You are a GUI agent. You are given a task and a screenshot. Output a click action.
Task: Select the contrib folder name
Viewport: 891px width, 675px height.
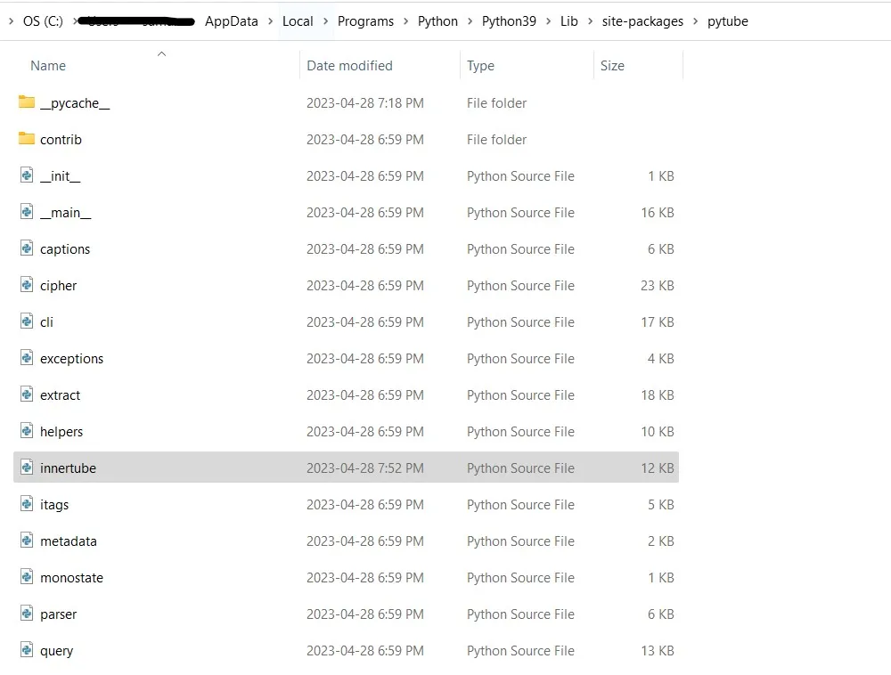(61, 139)
